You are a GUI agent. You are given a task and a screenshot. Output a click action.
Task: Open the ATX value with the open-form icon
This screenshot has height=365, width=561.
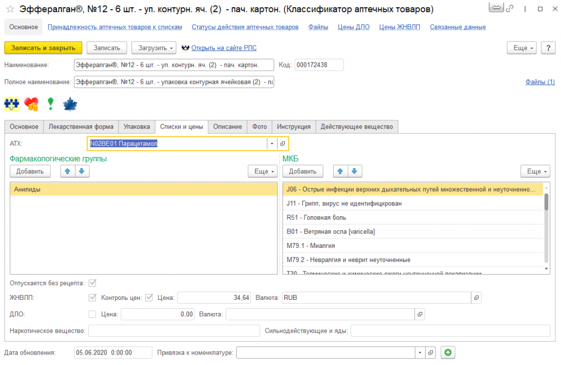[x=283, y=144]
